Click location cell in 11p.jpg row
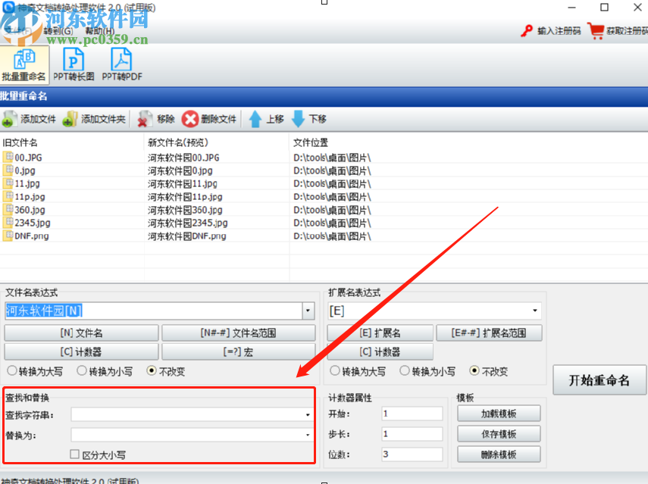 [x=332, y=197]
